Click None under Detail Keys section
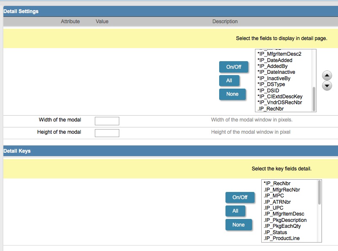 [x=239, y=225]
